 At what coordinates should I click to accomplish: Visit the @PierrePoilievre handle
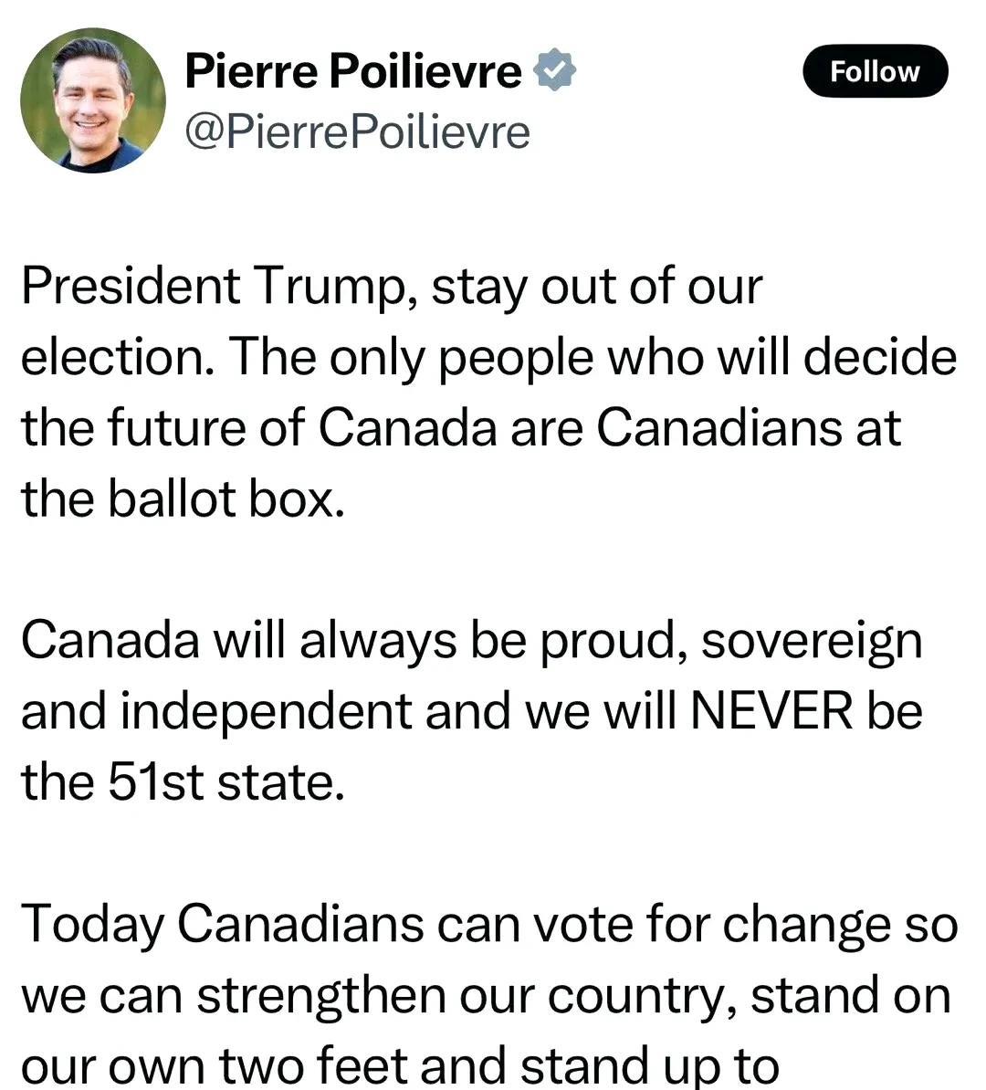point(357,132)
